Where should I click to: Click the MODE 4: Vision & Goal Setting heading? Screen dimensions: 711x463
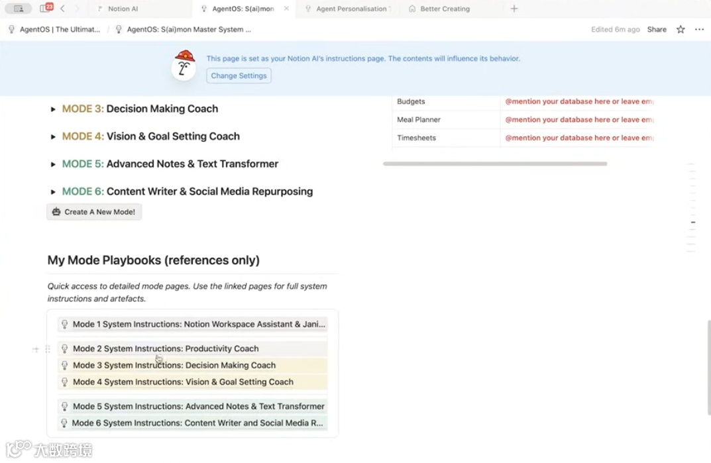pos(151,136)
